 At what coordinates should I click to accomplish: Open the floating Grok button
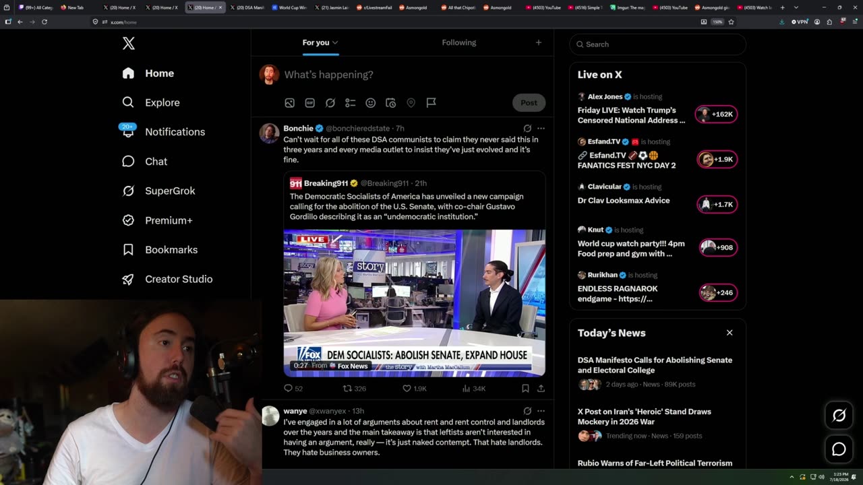[x=839, y=416]
